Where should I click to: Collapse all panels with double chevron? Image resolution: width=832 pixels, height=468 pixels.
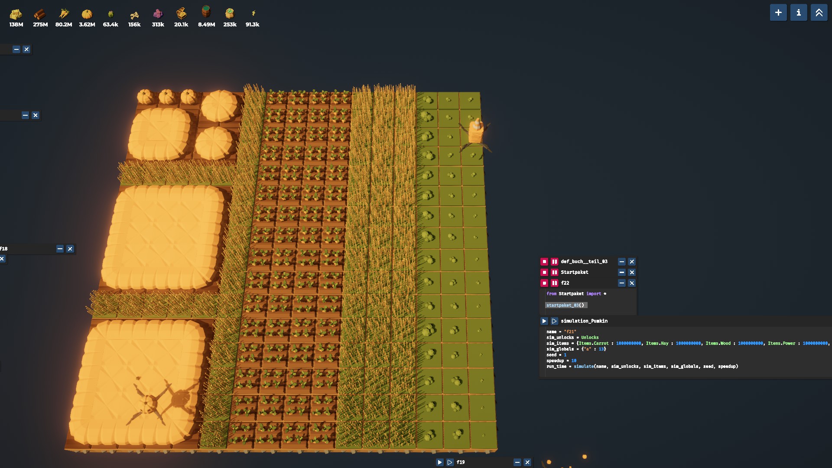(819, 13)
